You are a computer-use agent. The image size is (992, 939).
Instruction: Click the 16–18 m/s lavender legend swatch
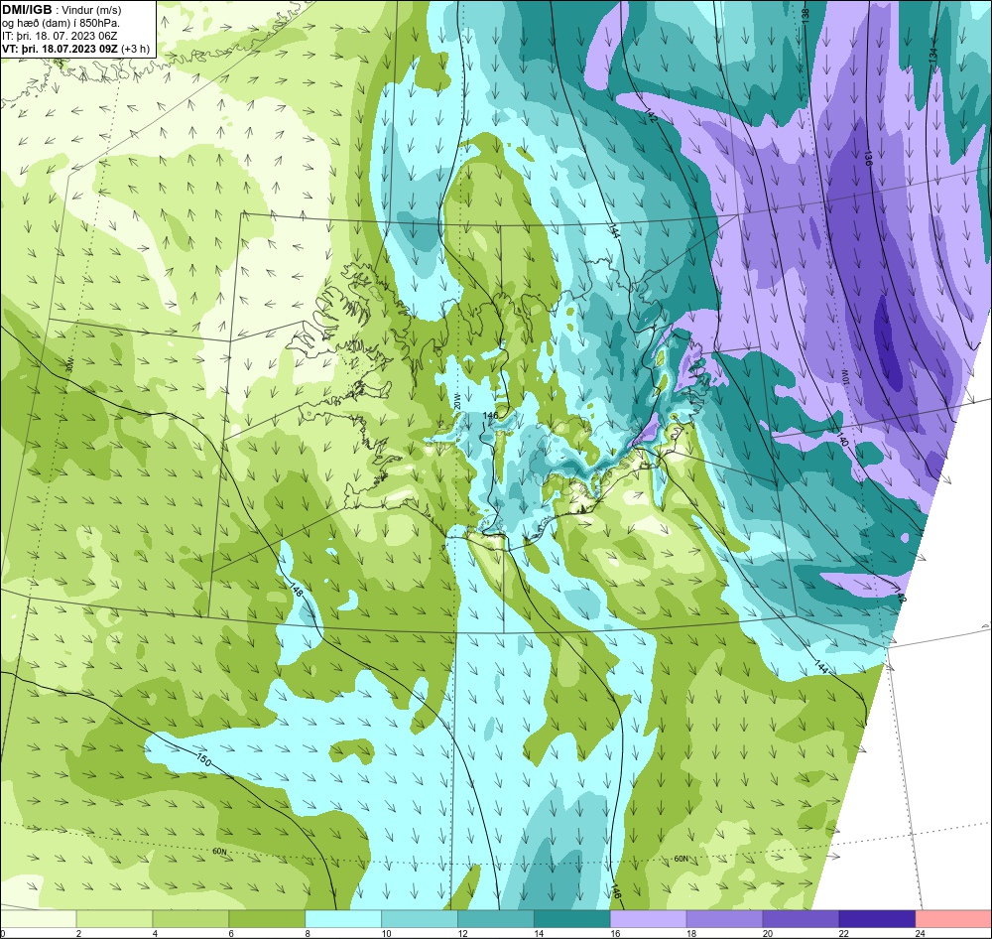pyautogui.click(x=649, y=919)
